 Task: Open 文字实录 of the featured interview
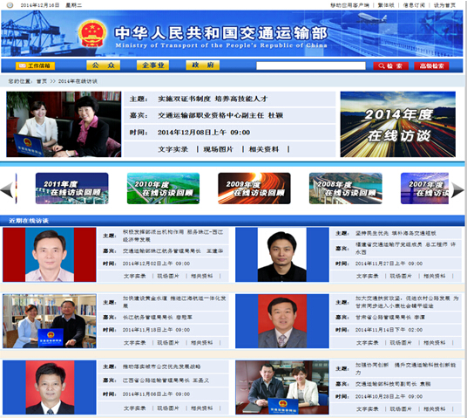coord(173,149)
